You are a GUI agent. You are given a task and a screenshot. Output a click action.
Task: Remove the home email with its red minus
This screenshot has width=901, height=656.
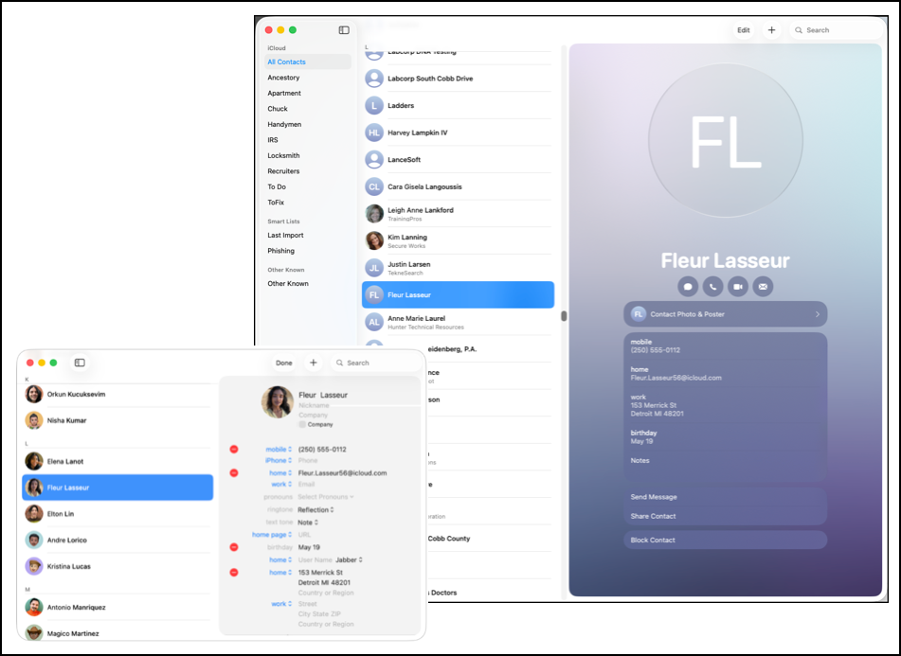tap(234, 473)
